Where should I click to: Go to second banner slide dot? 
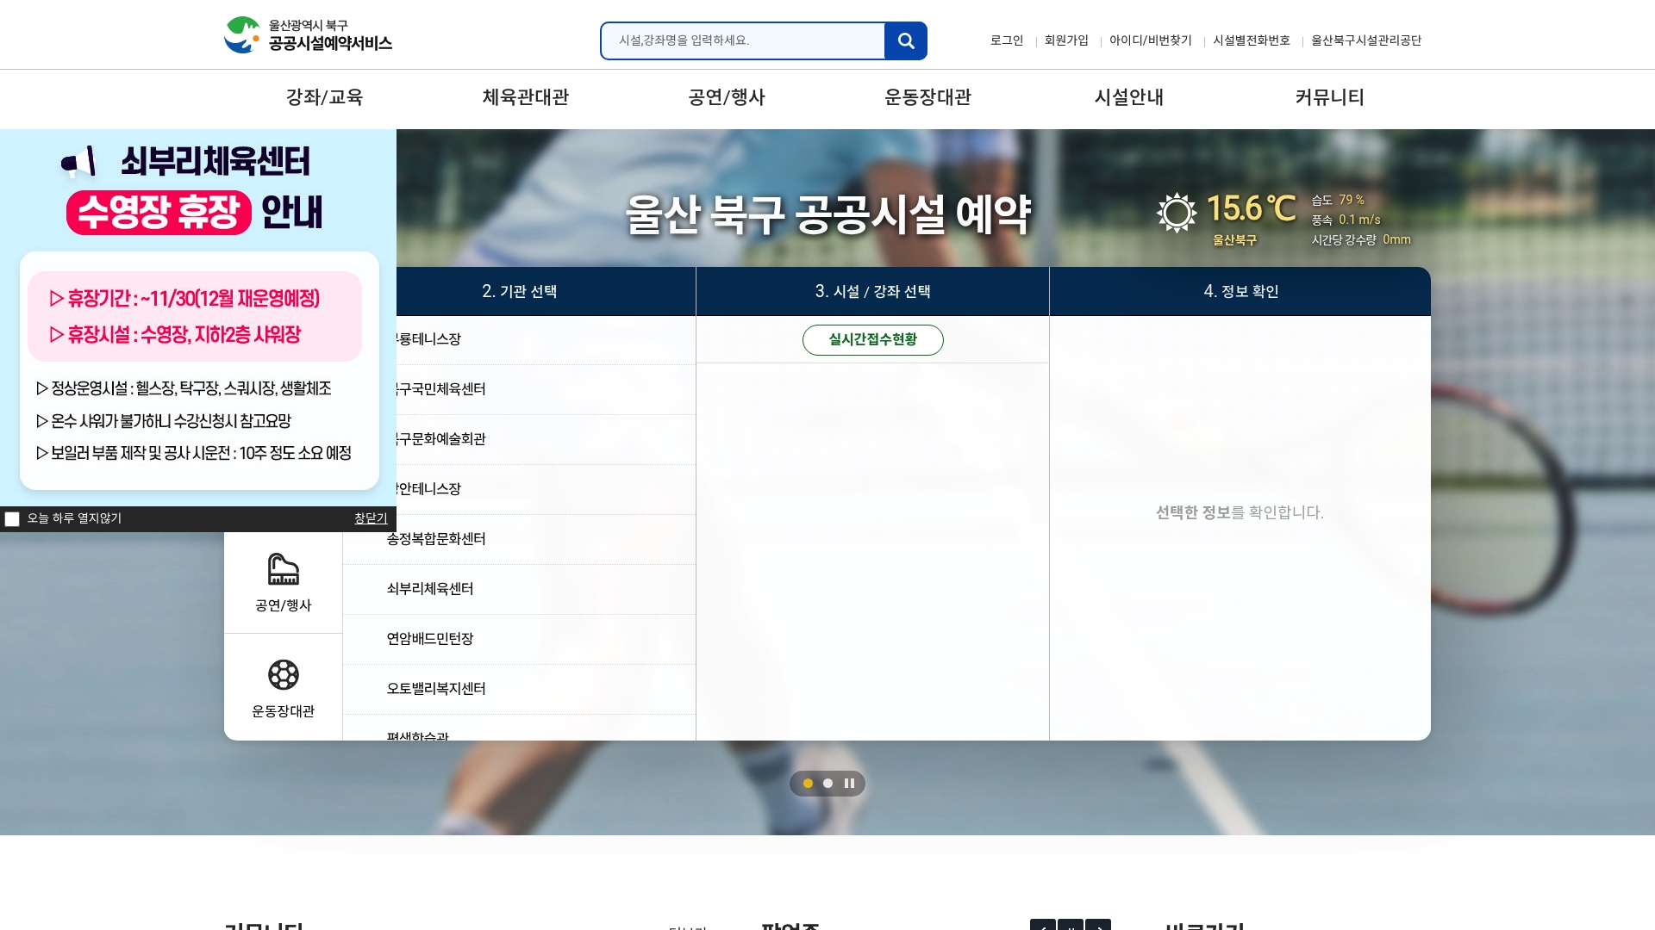point(827,784)
